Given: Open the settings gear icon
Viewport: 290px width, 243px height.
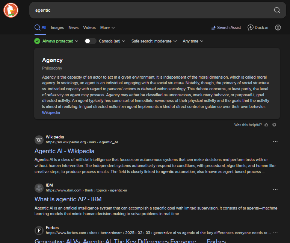Looking at the screenshot, I should click(x=278, y=27).
